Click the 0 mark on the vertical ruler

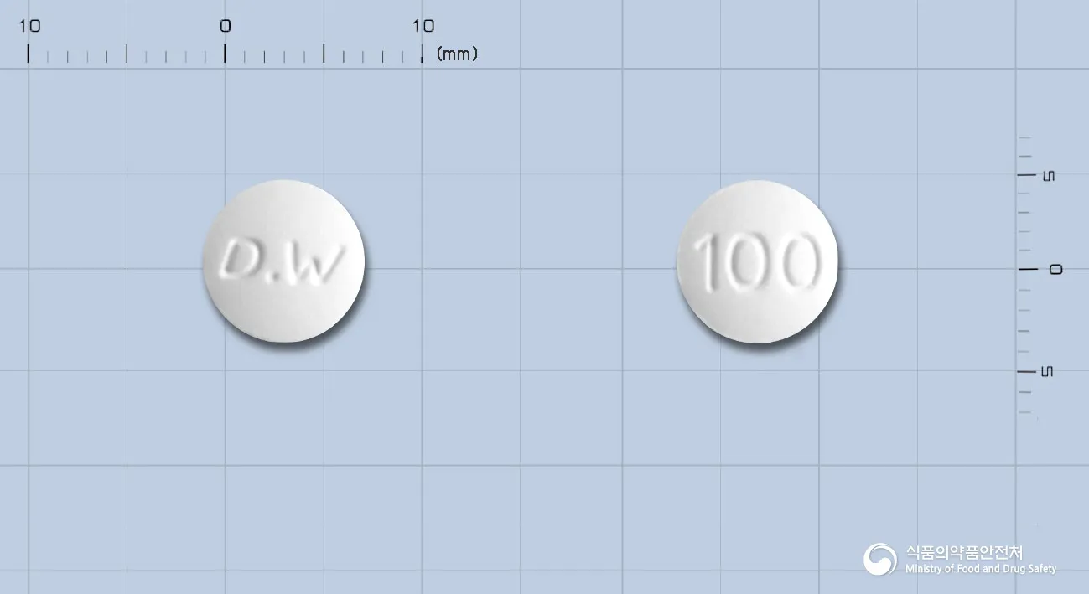[1055, 269]
